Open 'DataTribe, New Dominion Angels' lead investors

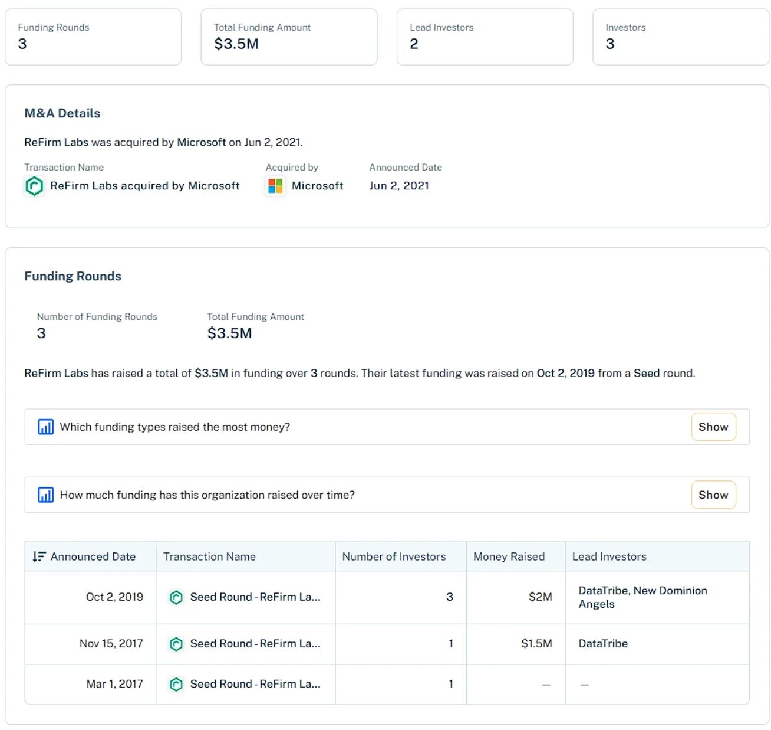pyautogui.click(x=642, y=597)
